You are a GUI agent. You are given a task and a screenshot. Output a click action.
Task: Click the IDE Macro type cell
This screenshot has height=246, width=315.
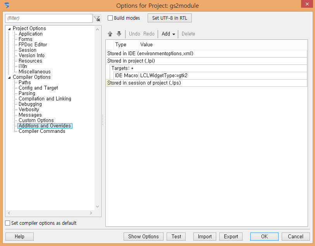[126, 76]
